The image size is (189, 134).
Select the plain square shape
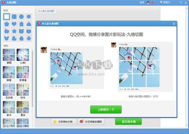click(7, 17)
